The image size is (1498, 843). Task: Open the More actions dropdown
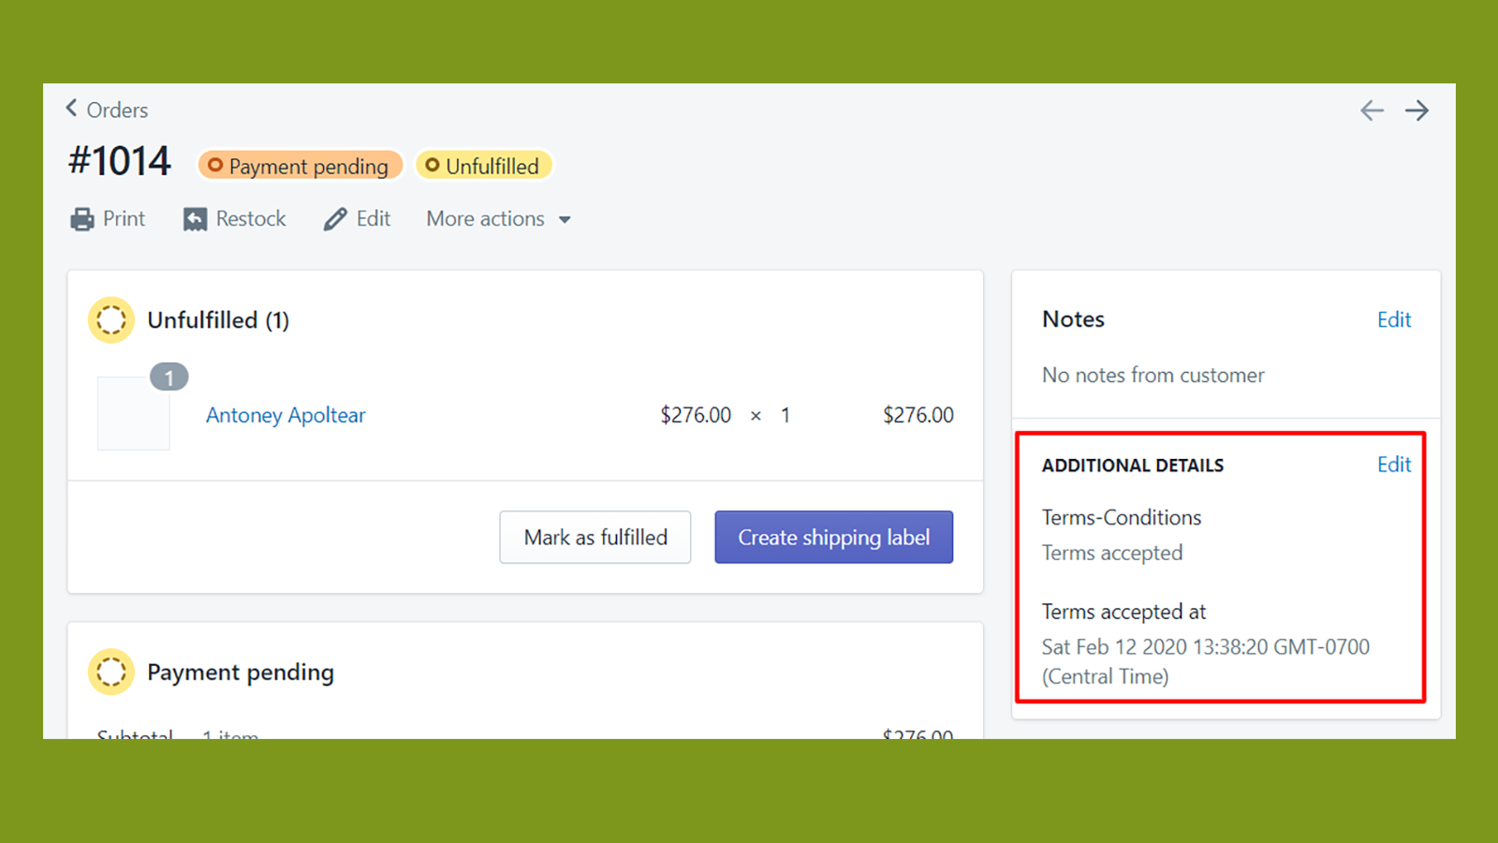499,219
